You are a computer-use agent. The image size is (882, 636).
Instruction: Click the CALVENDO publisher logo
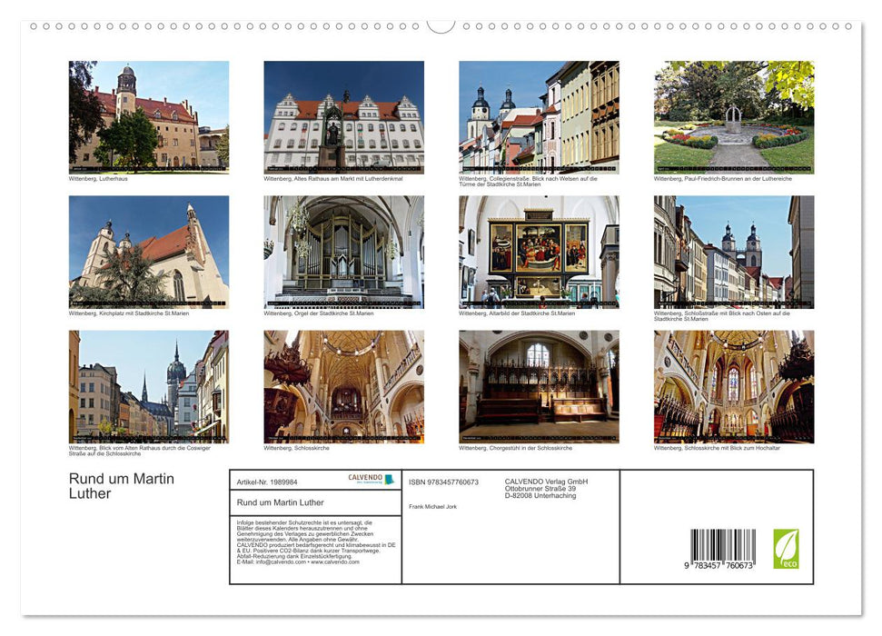[x=365, y=479]
